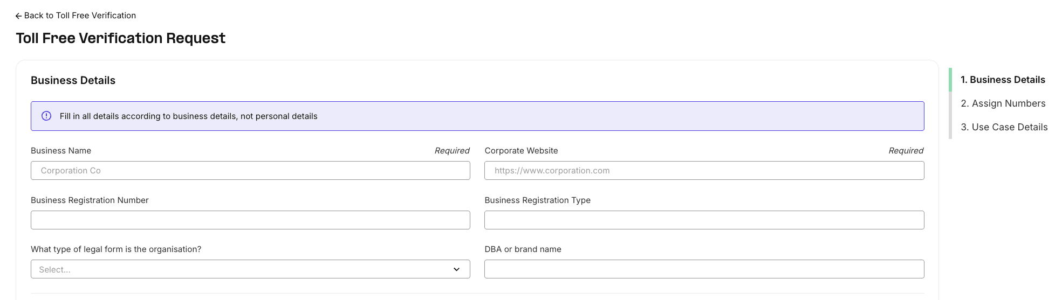This screenshot has height=300, width=1062.
Task: Click the Corporate Website label
Action: (x=521, y=151)
